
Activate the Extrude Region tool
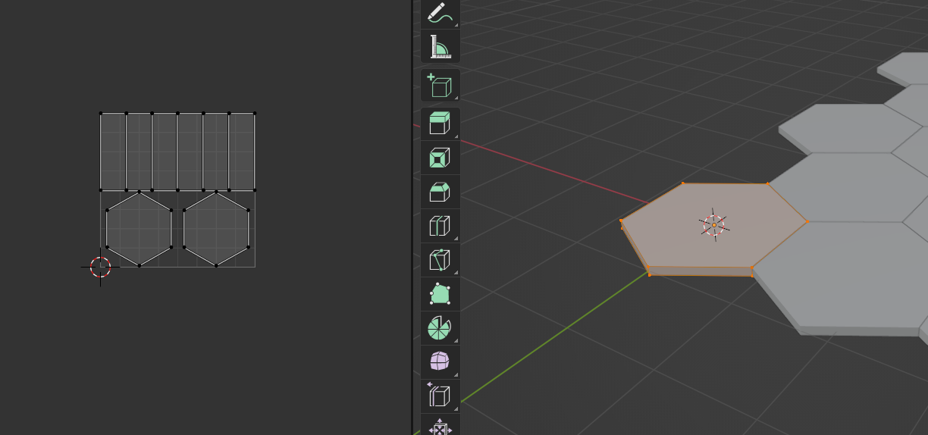(440, 124)
